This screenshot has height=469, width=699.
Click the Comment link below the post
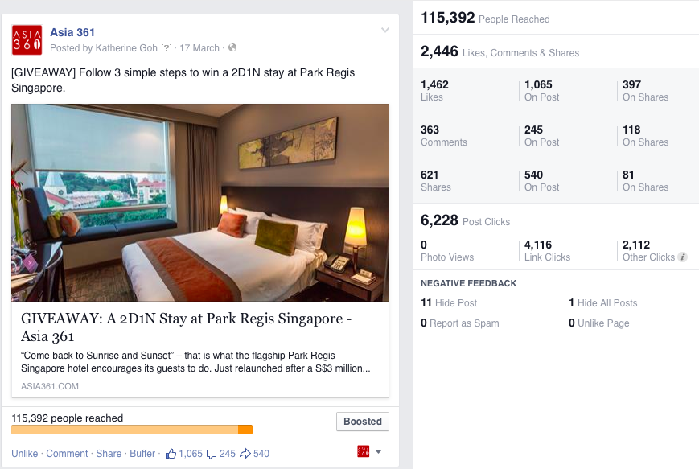click(x=67, y=454)
